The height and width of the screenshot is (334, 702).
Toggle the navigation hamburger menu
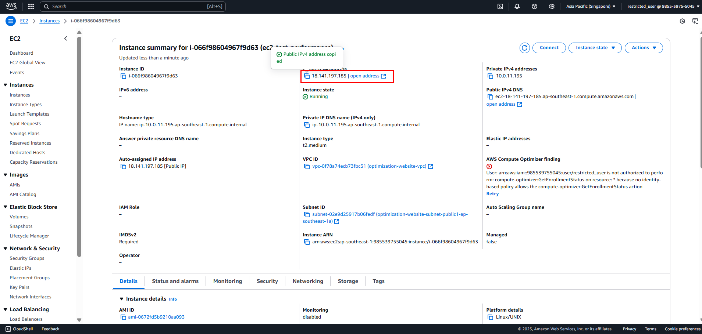click(11, 21)
